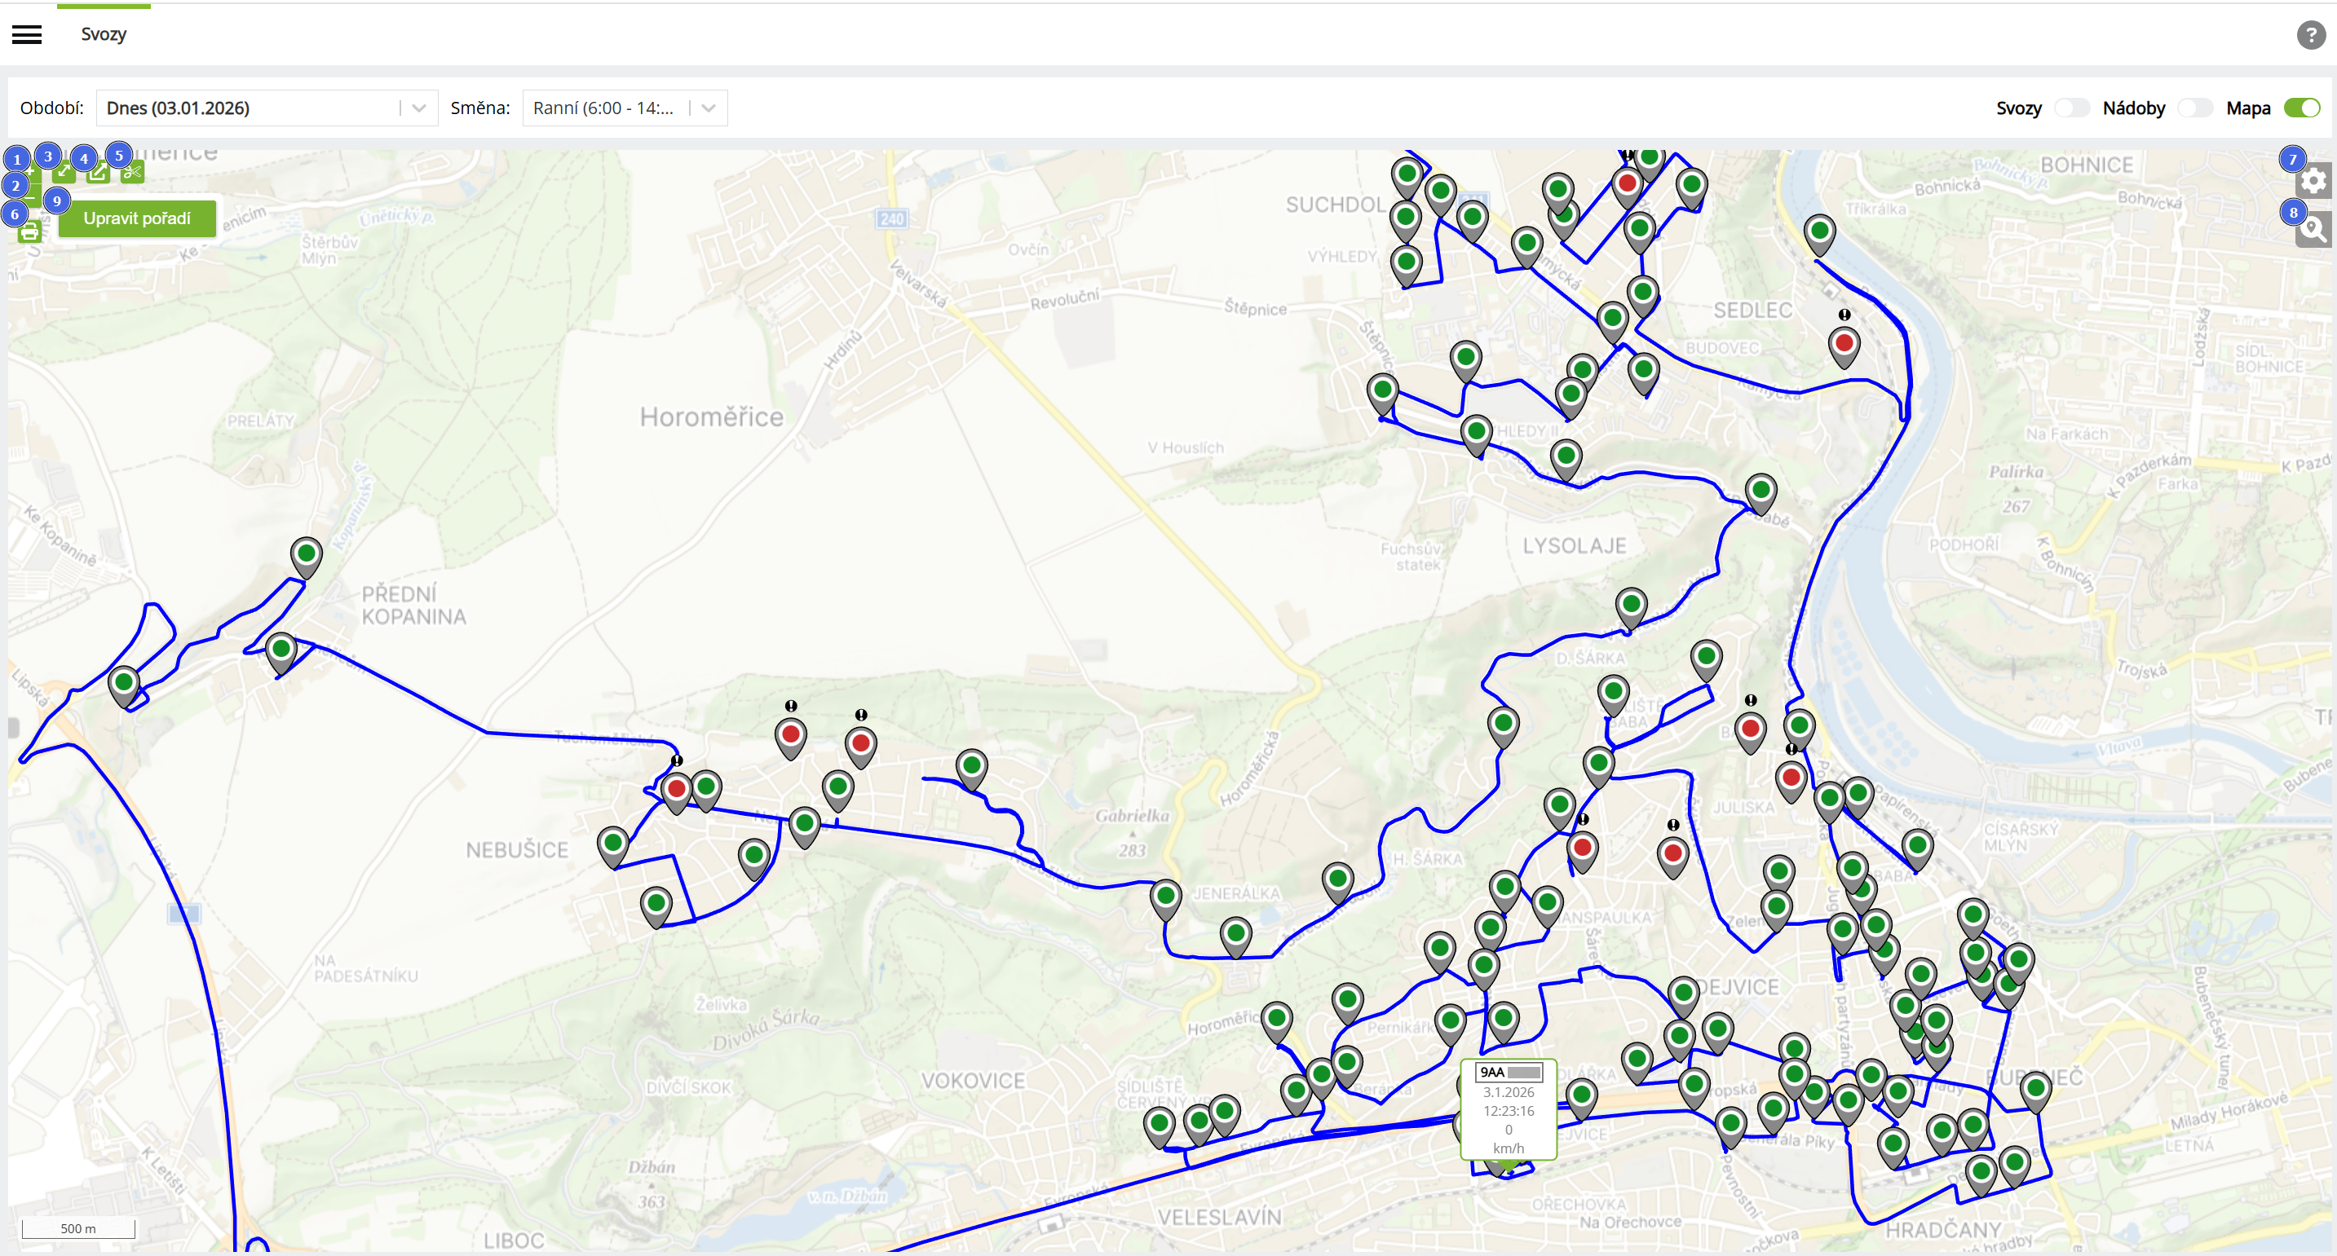Select the Svozy tab
This screenshot has width=2337, height=1256.
(x=104, y=34)
